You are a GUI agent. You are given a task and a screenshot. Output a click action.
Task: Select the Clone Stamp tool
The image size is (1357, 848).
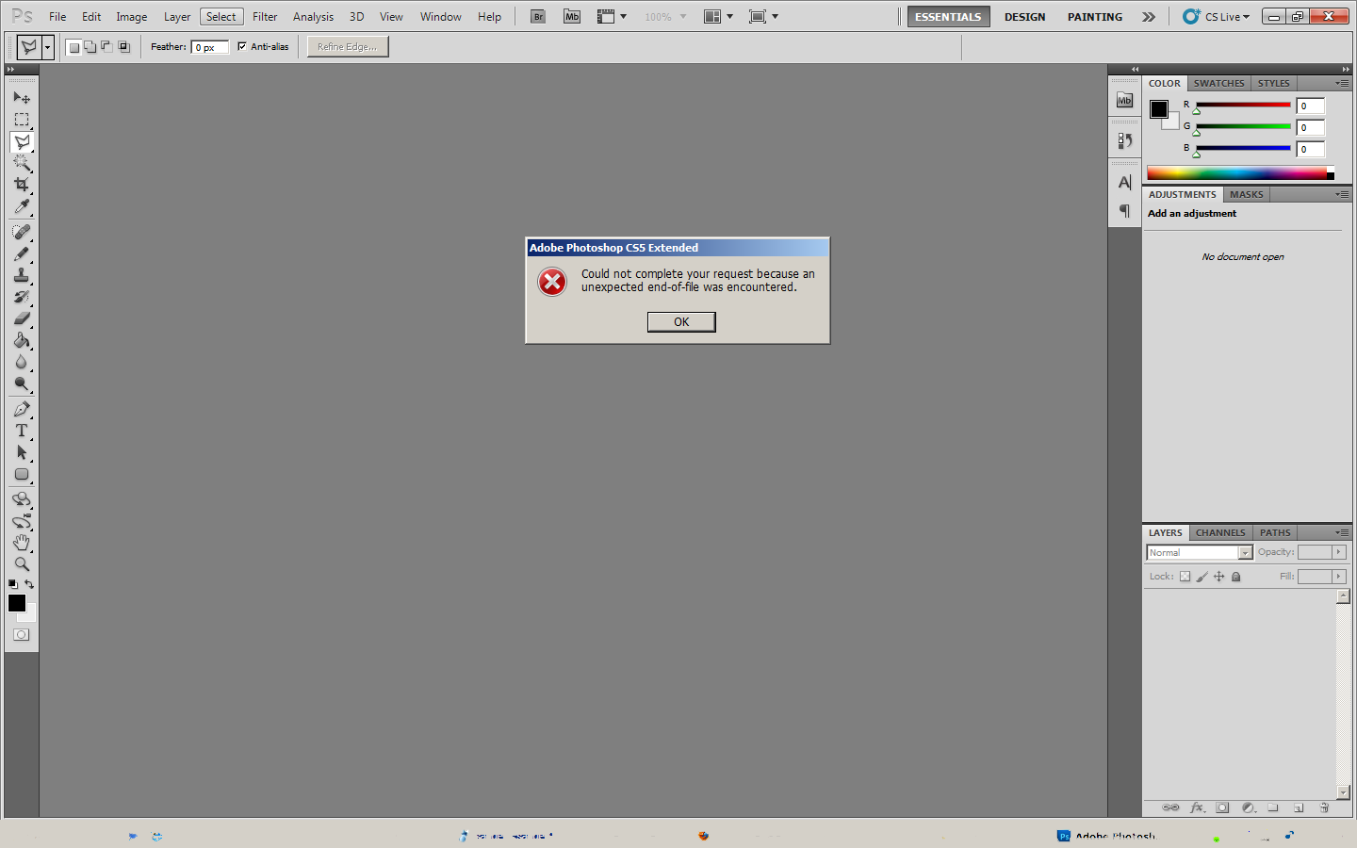[x=22, y=275]
